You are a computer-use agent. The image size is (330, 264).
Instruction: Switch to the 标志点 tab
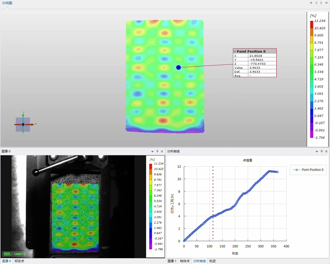[x=19, y=261]
